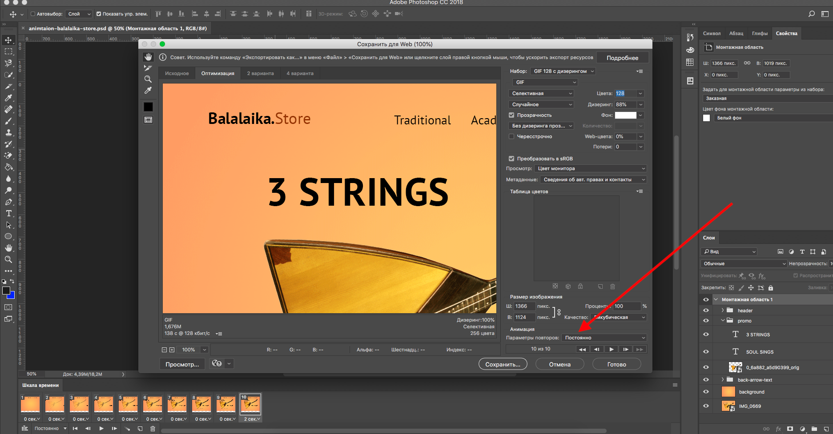Open the Селективная color reduction dropdown
The height and width of the screenshot is (434, 833).
pos(541,93)
